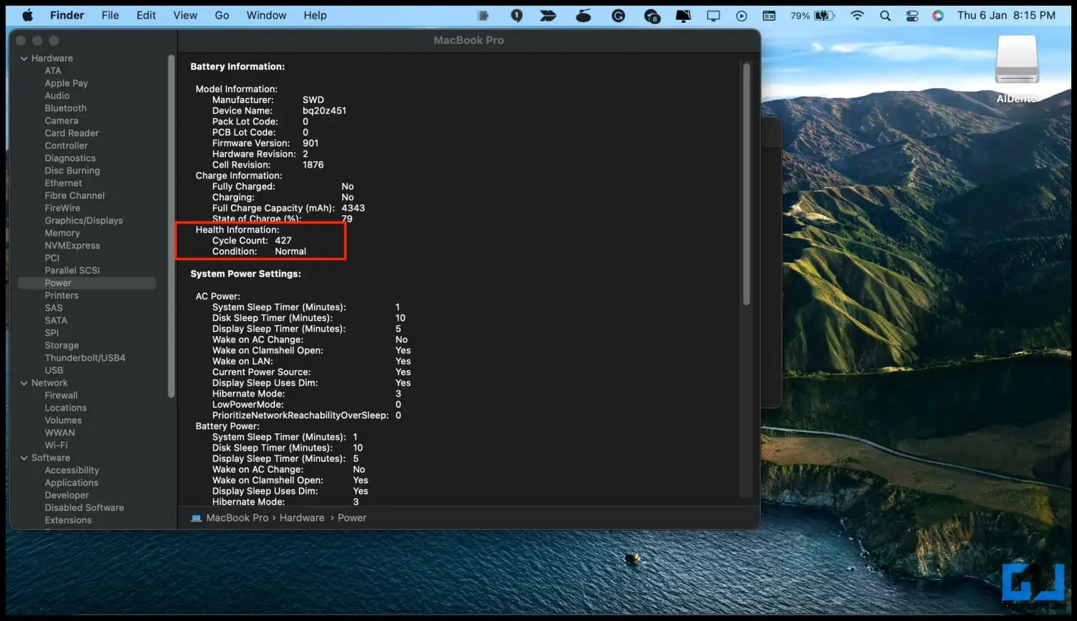Select NVMExpress in the sidebar

[72, 246]
